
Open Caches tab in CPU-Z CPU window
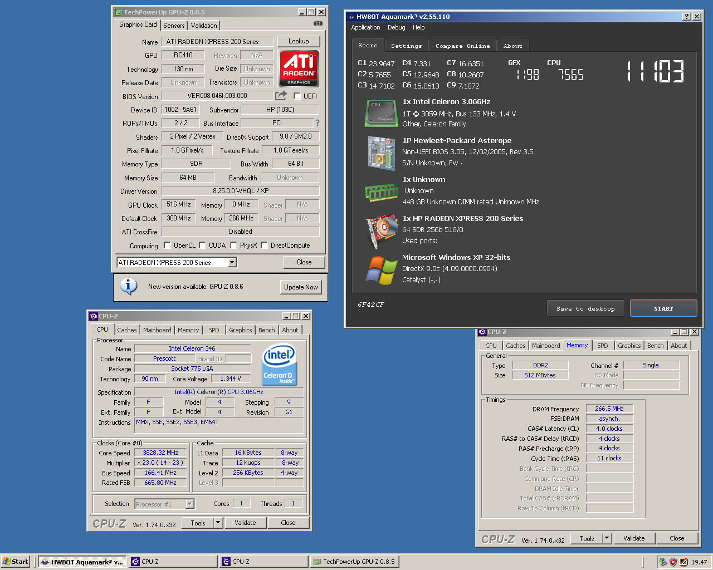tap(127, 330)
